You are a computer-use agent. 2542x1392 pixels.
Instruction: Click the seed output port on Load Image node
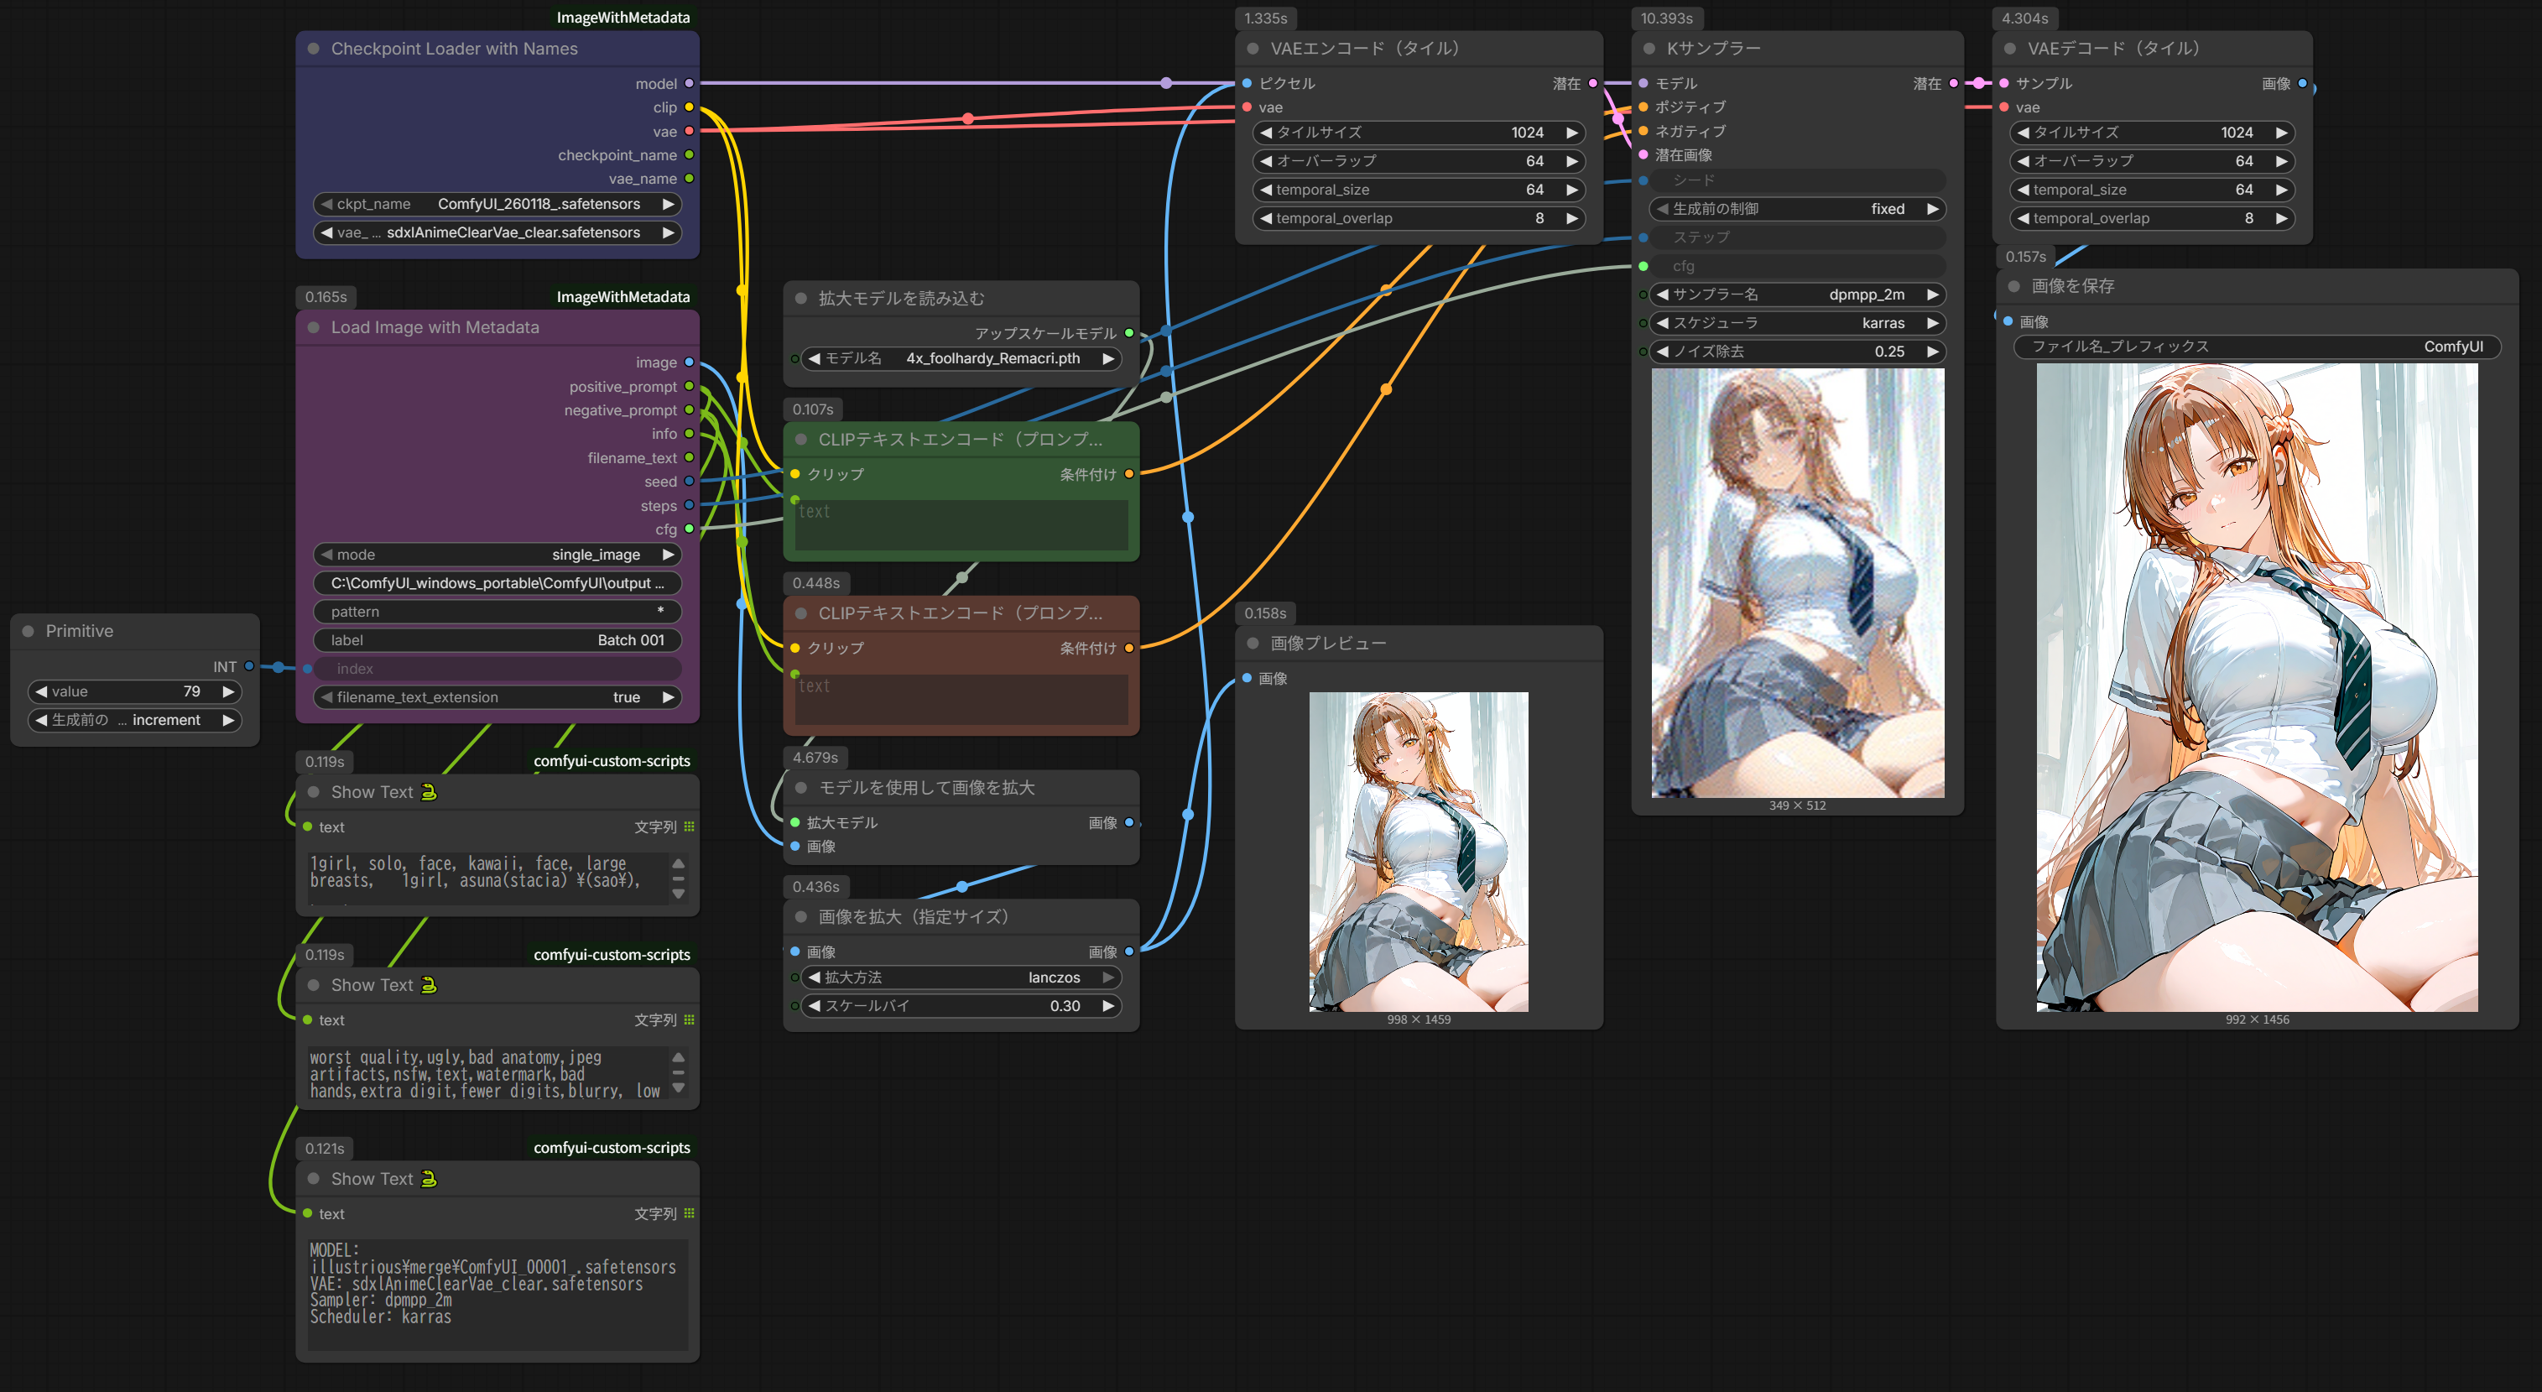coord(689,482)
